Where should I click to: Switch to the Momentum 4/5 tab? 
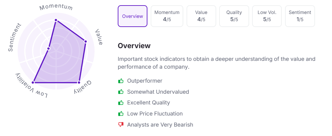pos(167,16)
